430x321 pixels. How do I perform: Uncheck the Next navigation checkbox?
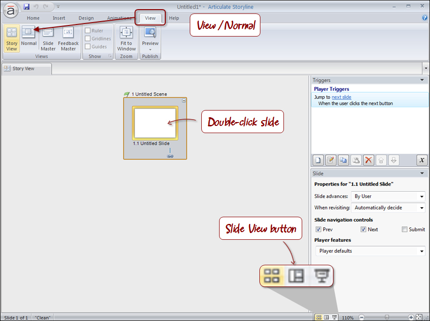363,229
